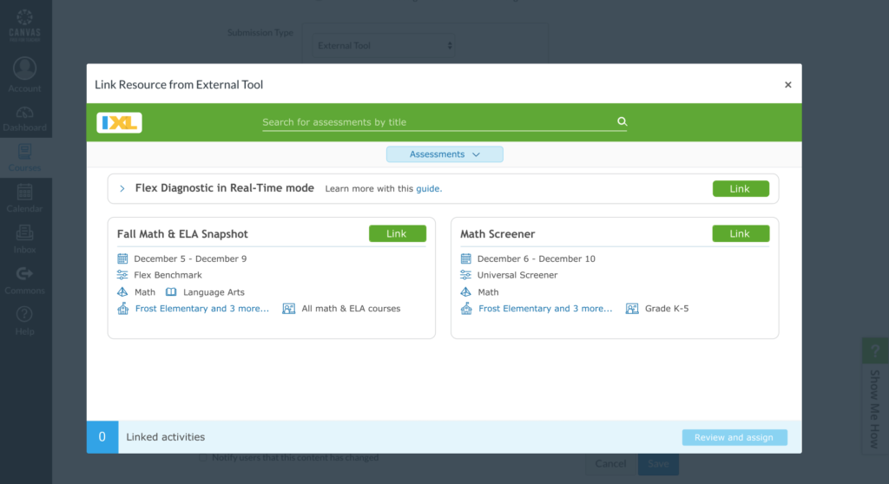Click Math pyramid icon in Math Screener card

(x=465, y=291)
